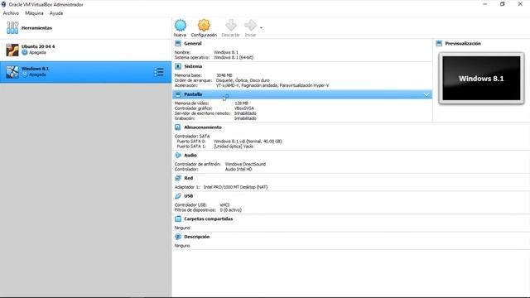This screenshot has height=298, width=530.
Task: Click the '3048 MB' base memory value
Action: [224, 75]
